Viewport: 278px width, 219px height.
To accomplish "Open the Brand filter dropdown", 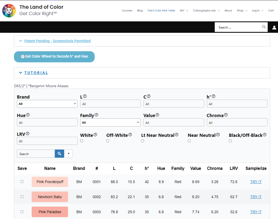I will click(47, 104).
